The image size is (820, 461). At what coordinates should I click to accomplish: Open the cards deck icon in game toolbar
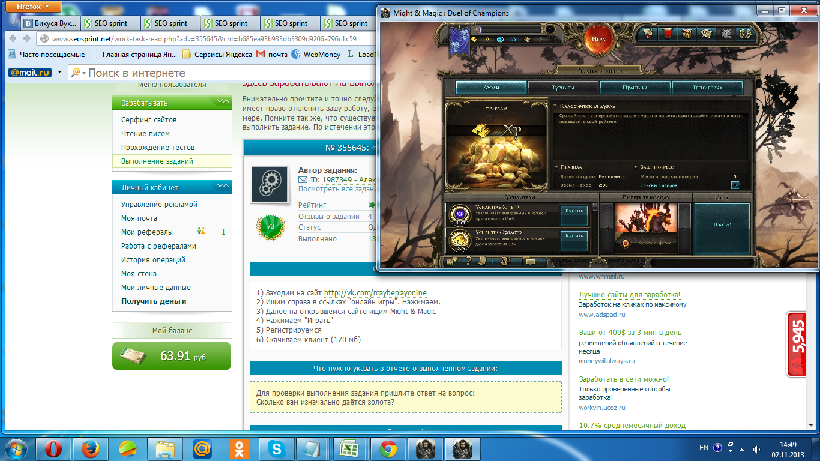point(707,33)
